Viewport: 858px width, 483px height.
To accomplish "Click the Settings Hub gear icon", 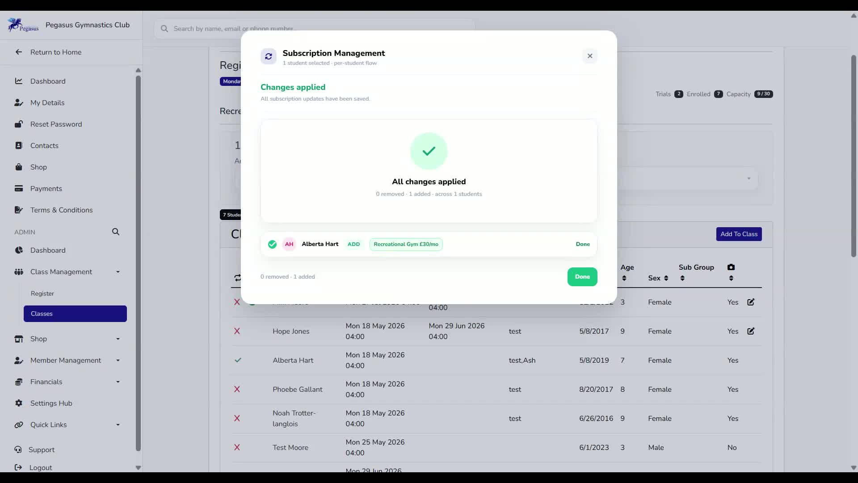I will point(19,403).
